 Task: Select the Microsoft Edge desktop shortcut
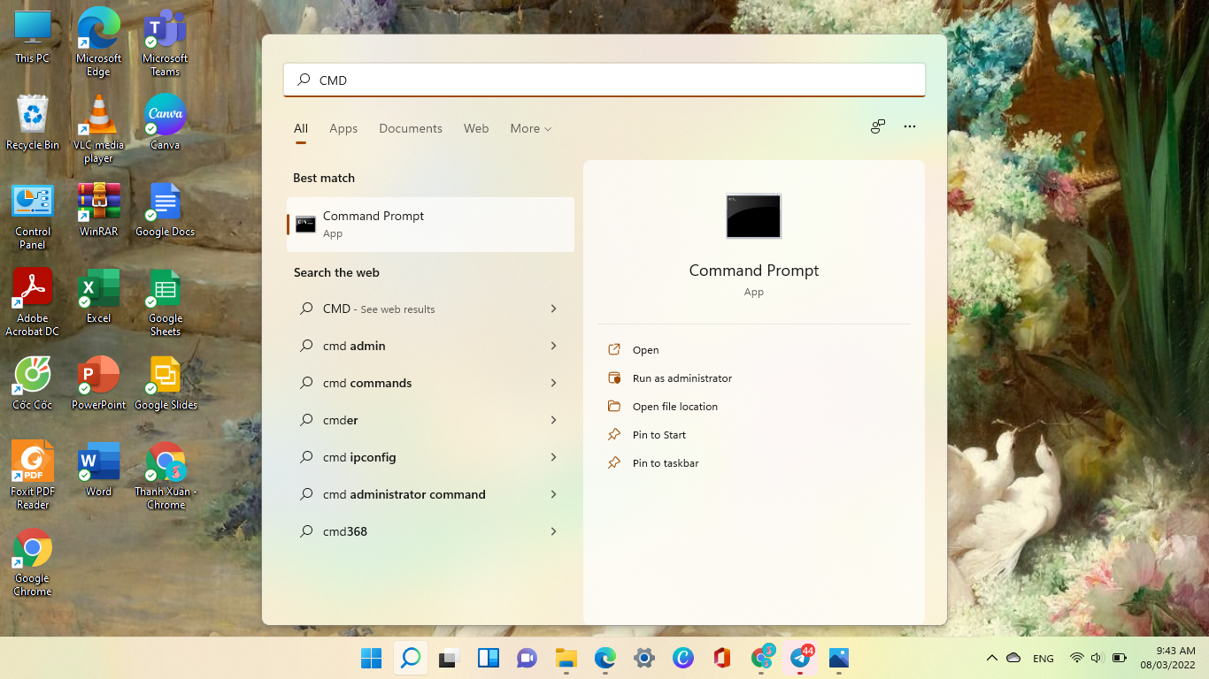coord(99,42)
